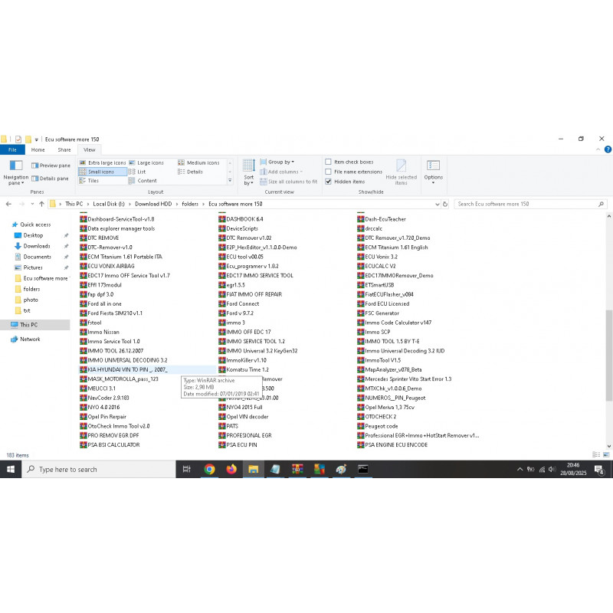
Task: Go back with the Back arrow
Action: tap(8, 204)
